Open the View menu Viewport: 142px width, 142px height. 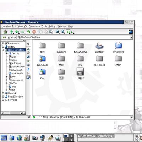click(20, 26)
